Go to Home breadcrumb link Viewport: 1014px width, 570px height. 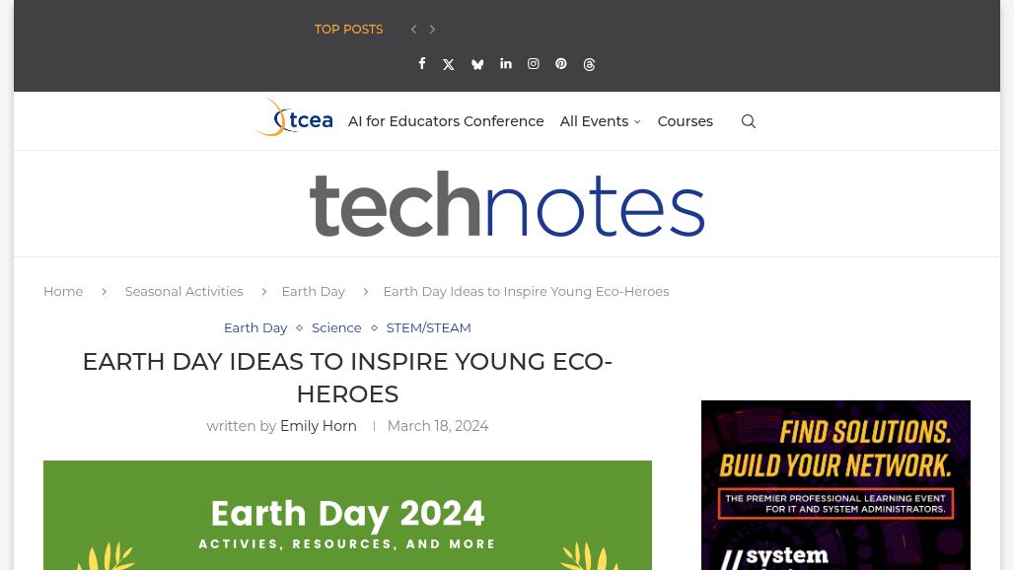tap(63, 292)
